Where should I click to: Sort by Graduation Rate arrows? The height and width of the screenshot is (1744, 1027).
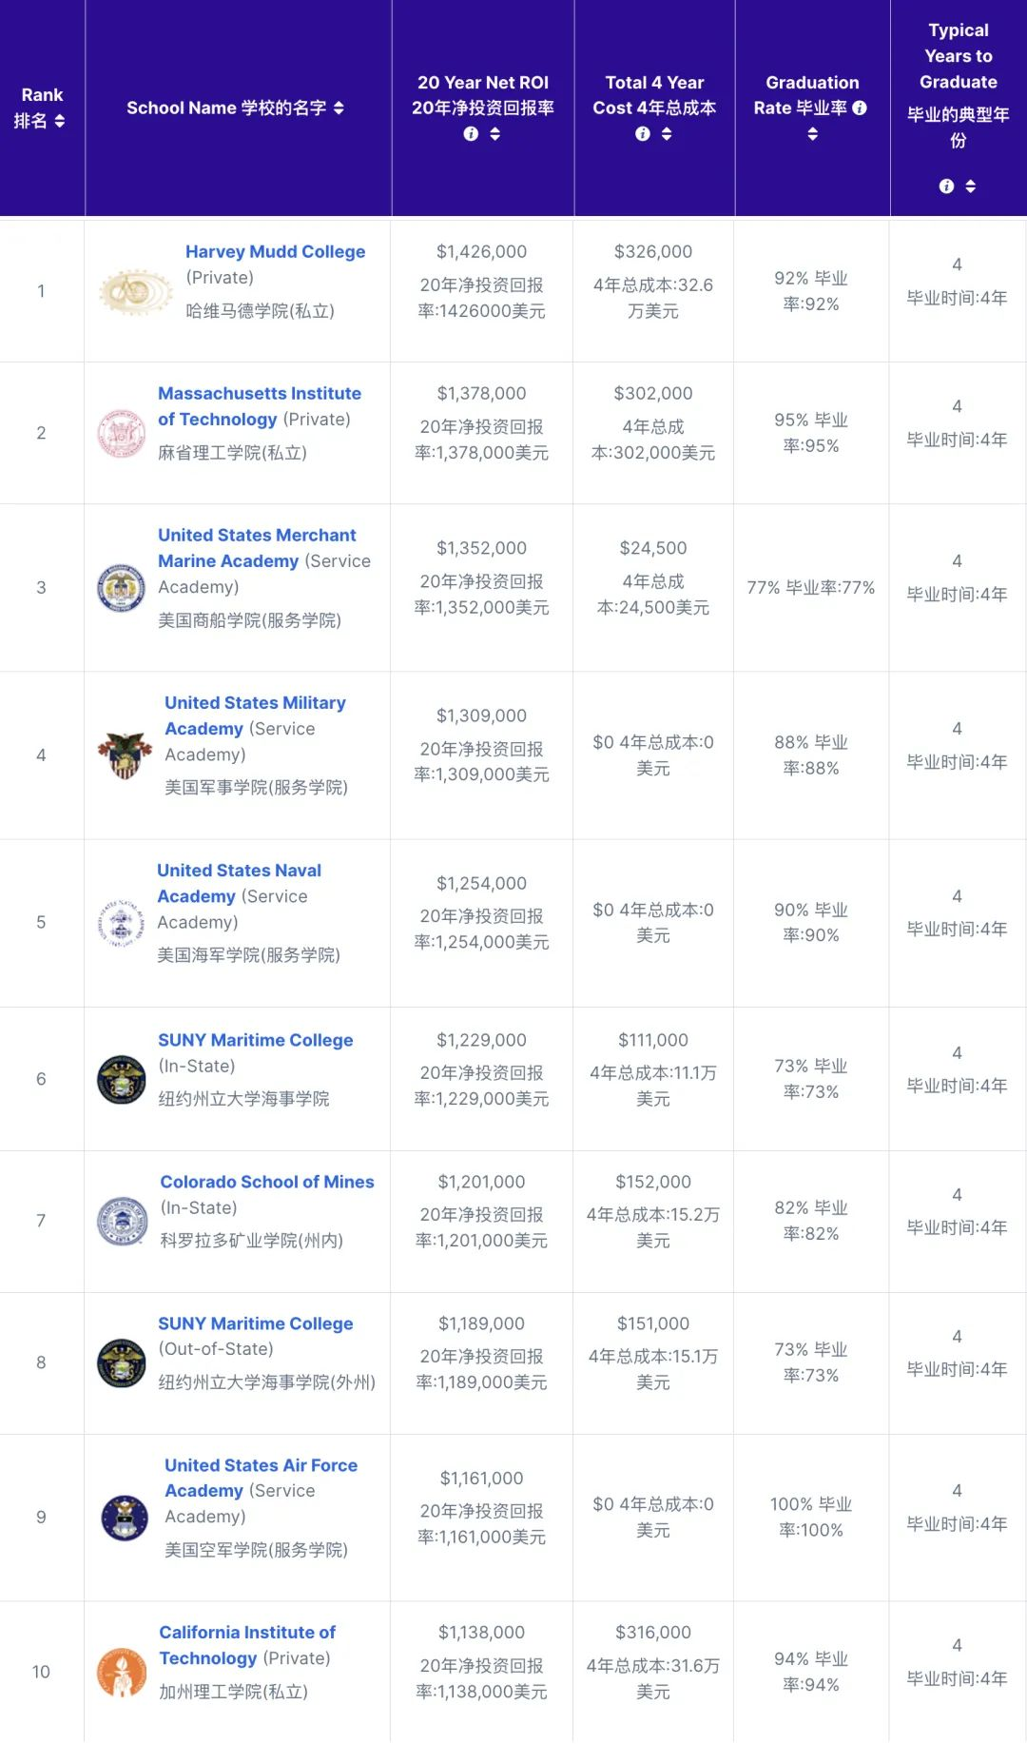[812, 134]
